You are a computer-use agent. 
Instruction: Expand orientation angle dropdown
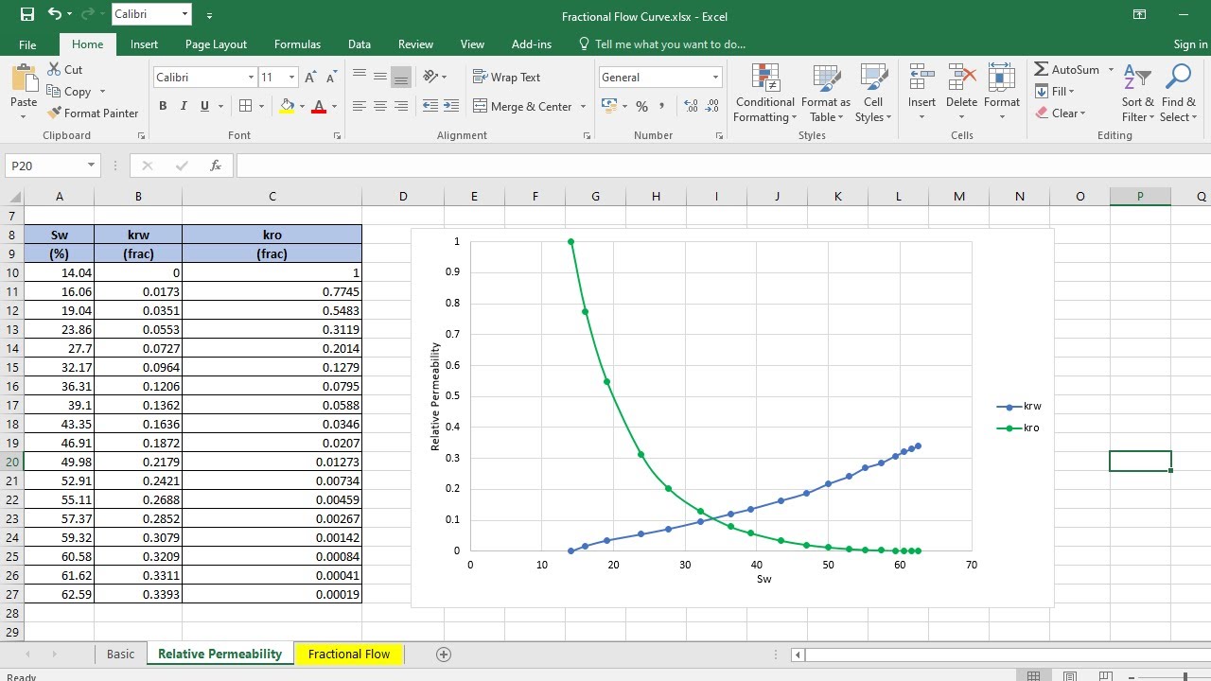445,77
